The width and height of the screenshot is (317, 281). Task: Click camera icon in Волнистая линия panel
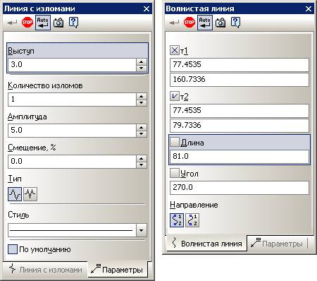[x=220, y=23]
